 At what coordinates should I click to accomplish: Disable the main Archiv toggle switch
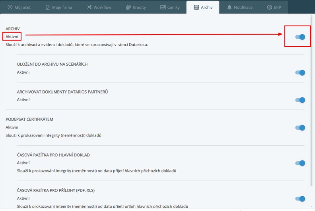(300, 37)
